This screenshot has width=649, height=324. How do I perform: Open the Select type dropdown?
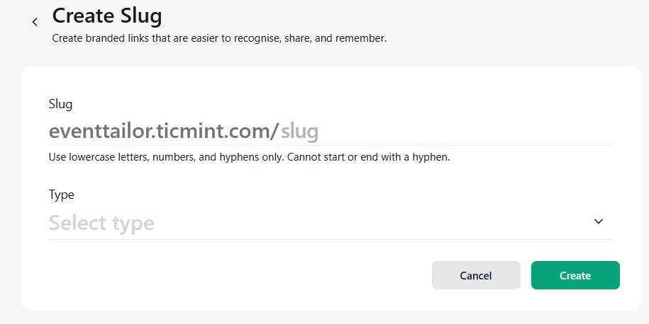pyautogui.click(x=331, y=223)
